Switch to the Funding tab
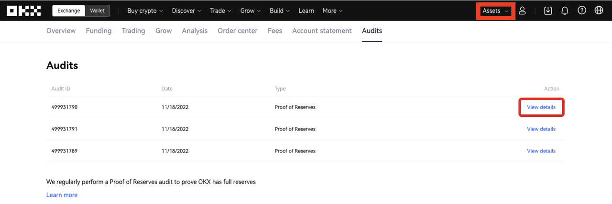This screenshot has height=204, width=612. point(98,31)
